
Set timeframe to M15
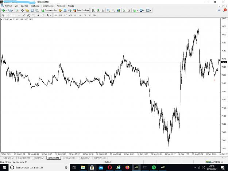tap(65, 15)
